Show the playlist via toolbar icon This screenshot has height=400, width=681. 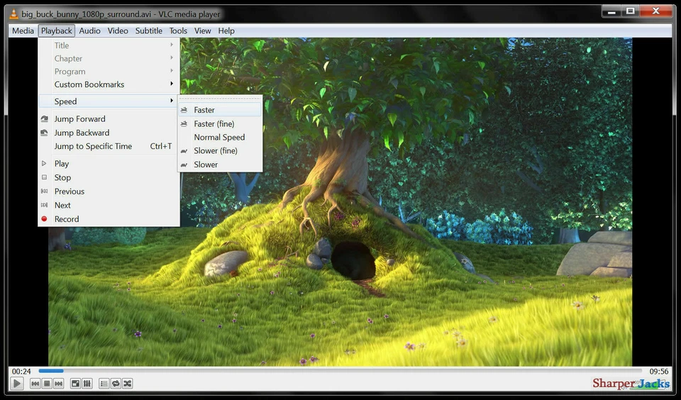pos(104,384)
